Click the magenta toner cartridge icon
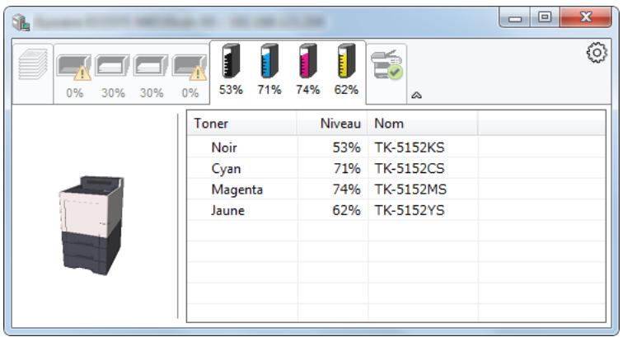 pyautogui.click(x=308, y=61)
